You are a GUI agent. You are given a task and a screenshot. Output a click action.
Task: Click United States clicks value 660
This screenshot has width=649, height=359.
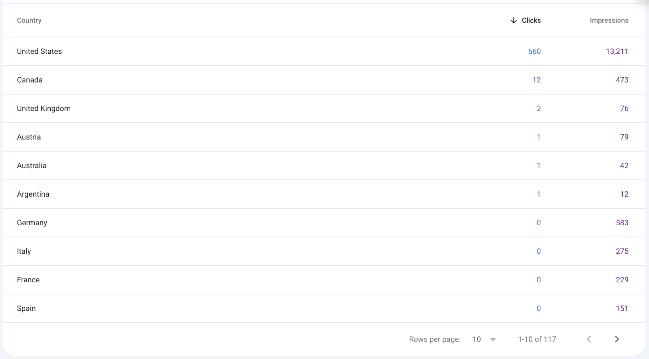coord(534,51)
